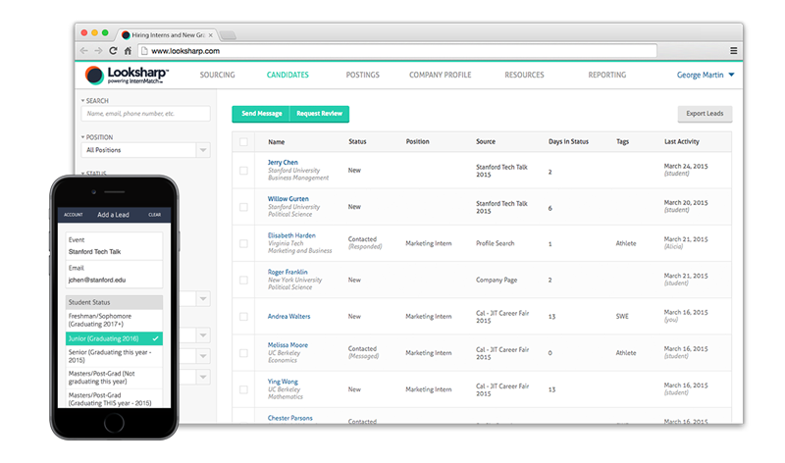This screenshot has width=785, height=463.
Task: Open Jerry Chen's candidate profile
Action: pos(283,162)
